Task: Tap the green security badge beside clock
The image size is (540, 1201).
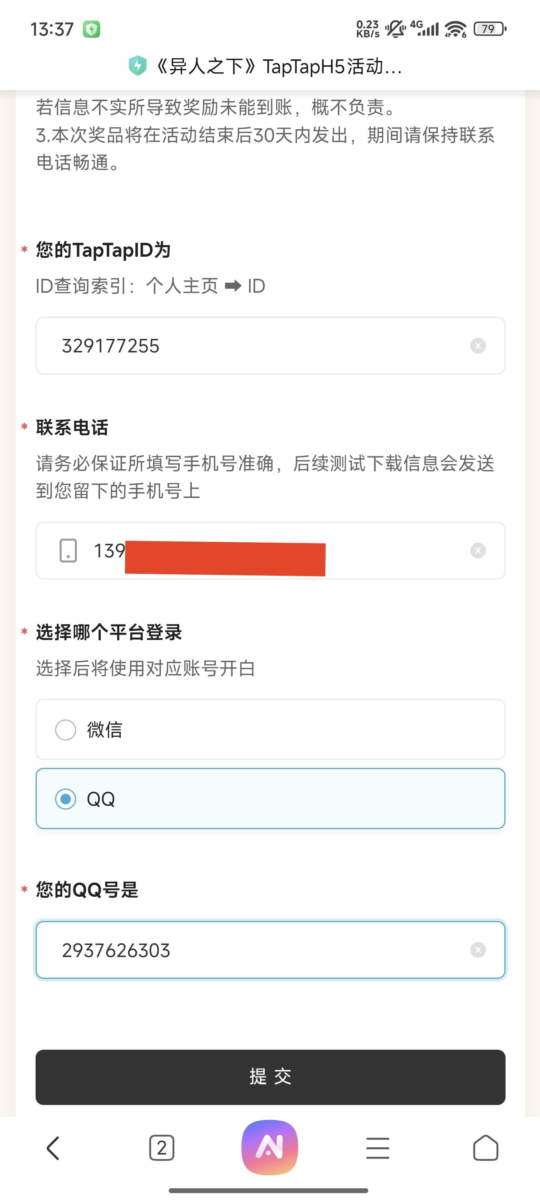Action: (91, 29)
